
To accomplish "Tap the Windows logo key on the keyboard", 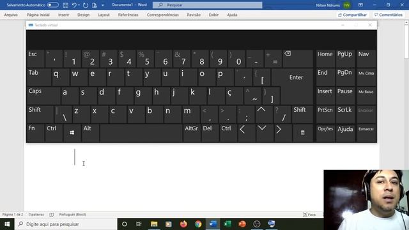I will pyautogui.click(x=72, y=133).
